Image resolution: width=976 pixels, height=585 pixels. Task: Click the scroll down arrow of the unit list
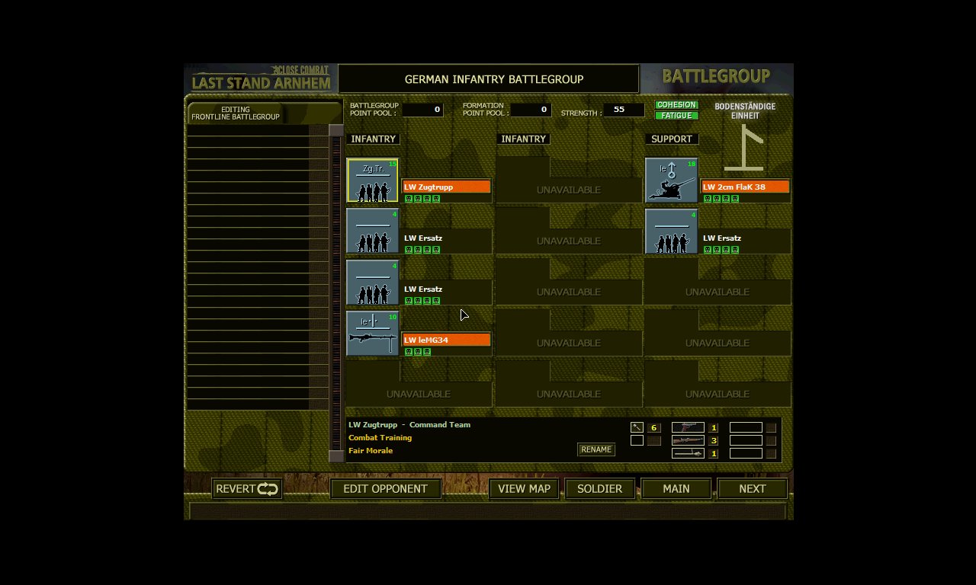point(336,456)
